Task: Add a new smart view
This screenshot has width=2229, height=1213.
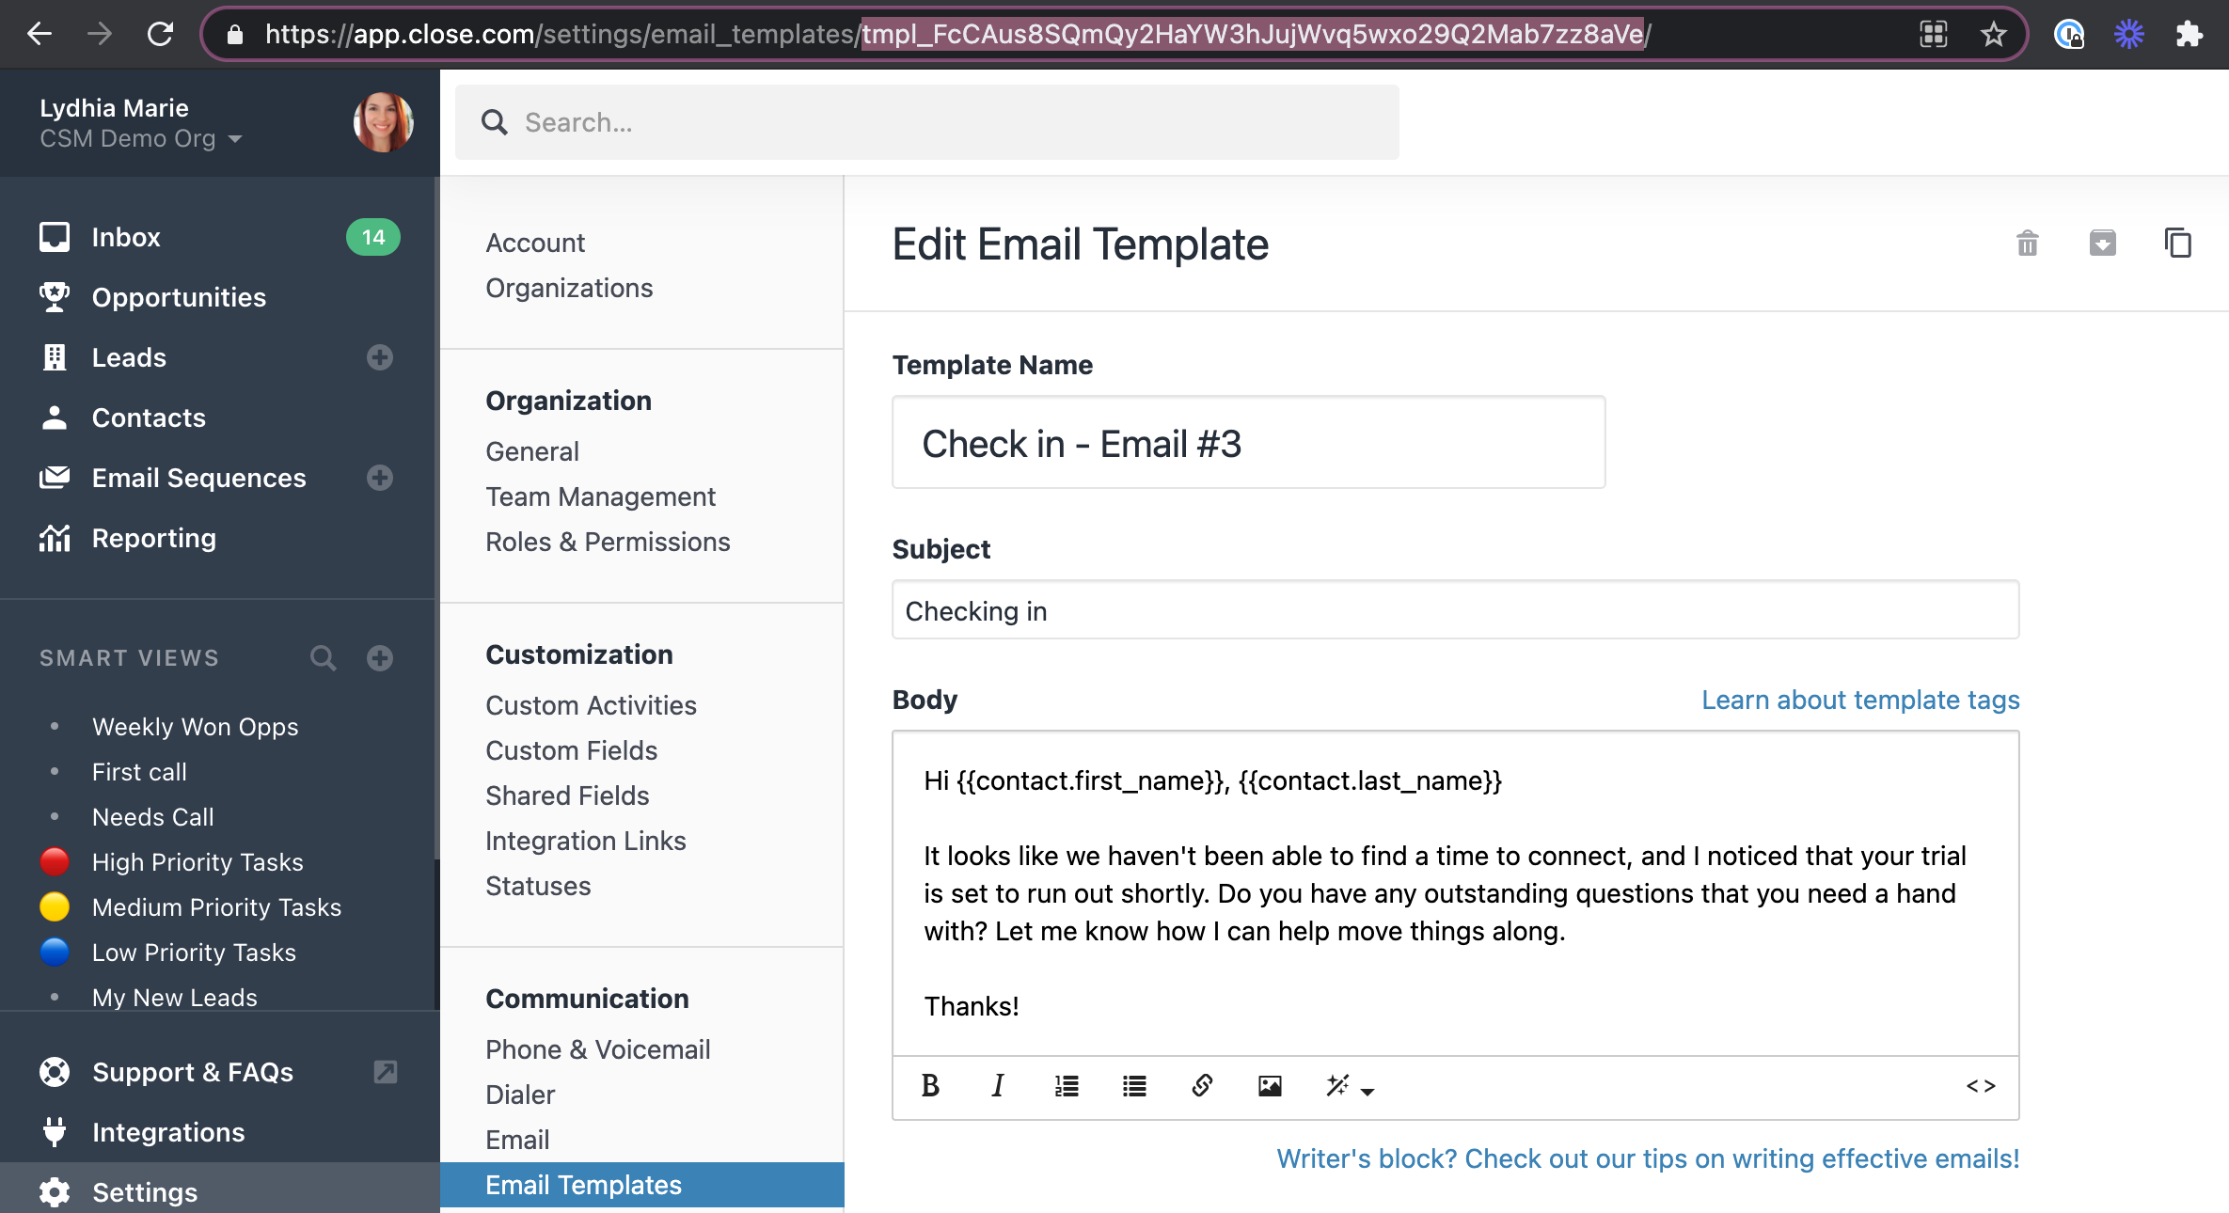Action: [x=380, y=657]
